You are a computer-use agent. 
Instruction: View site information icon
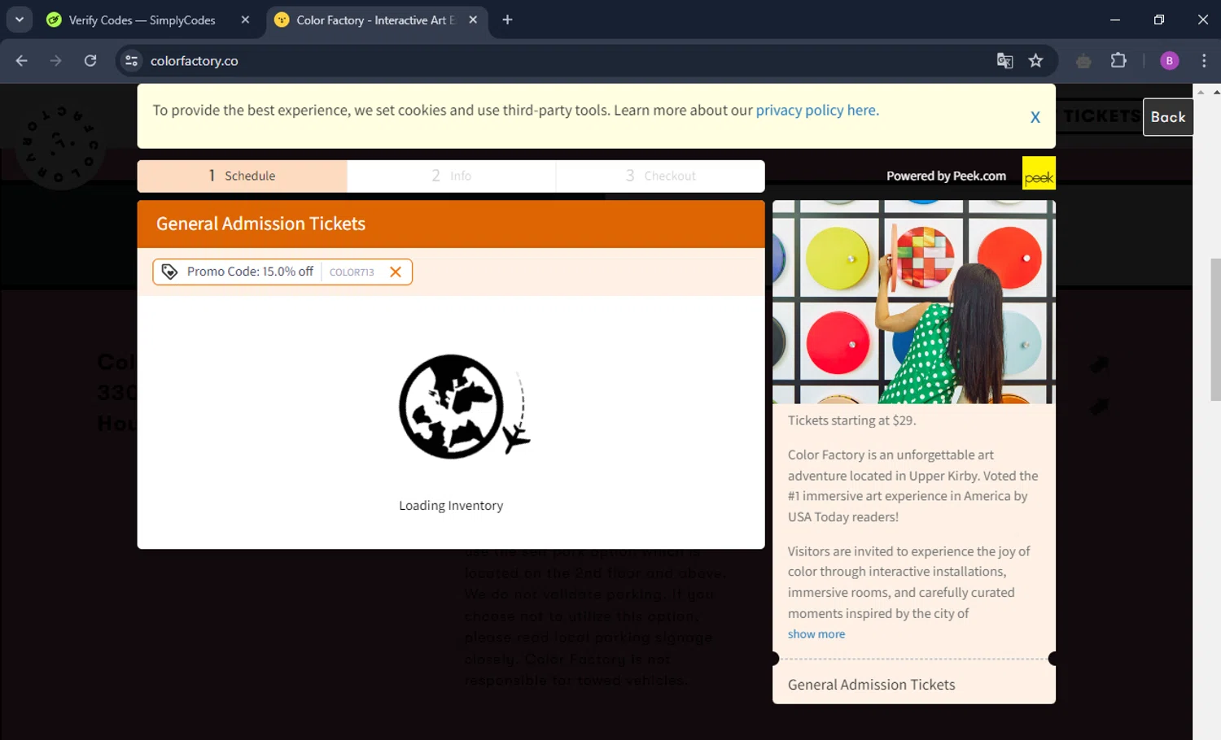131,61
